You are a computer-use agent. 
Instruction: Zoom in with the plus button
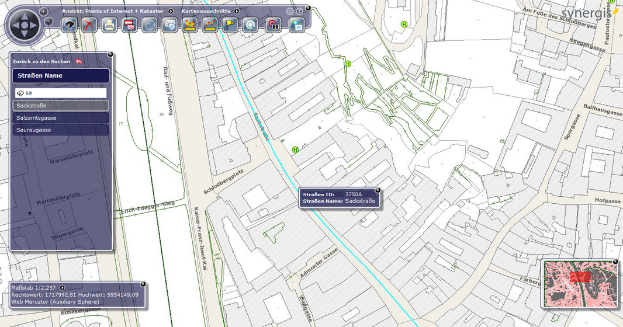click(44, 12)
